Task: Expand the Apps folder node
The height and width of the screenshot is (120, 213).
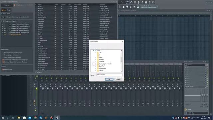Action: (96, 57)
